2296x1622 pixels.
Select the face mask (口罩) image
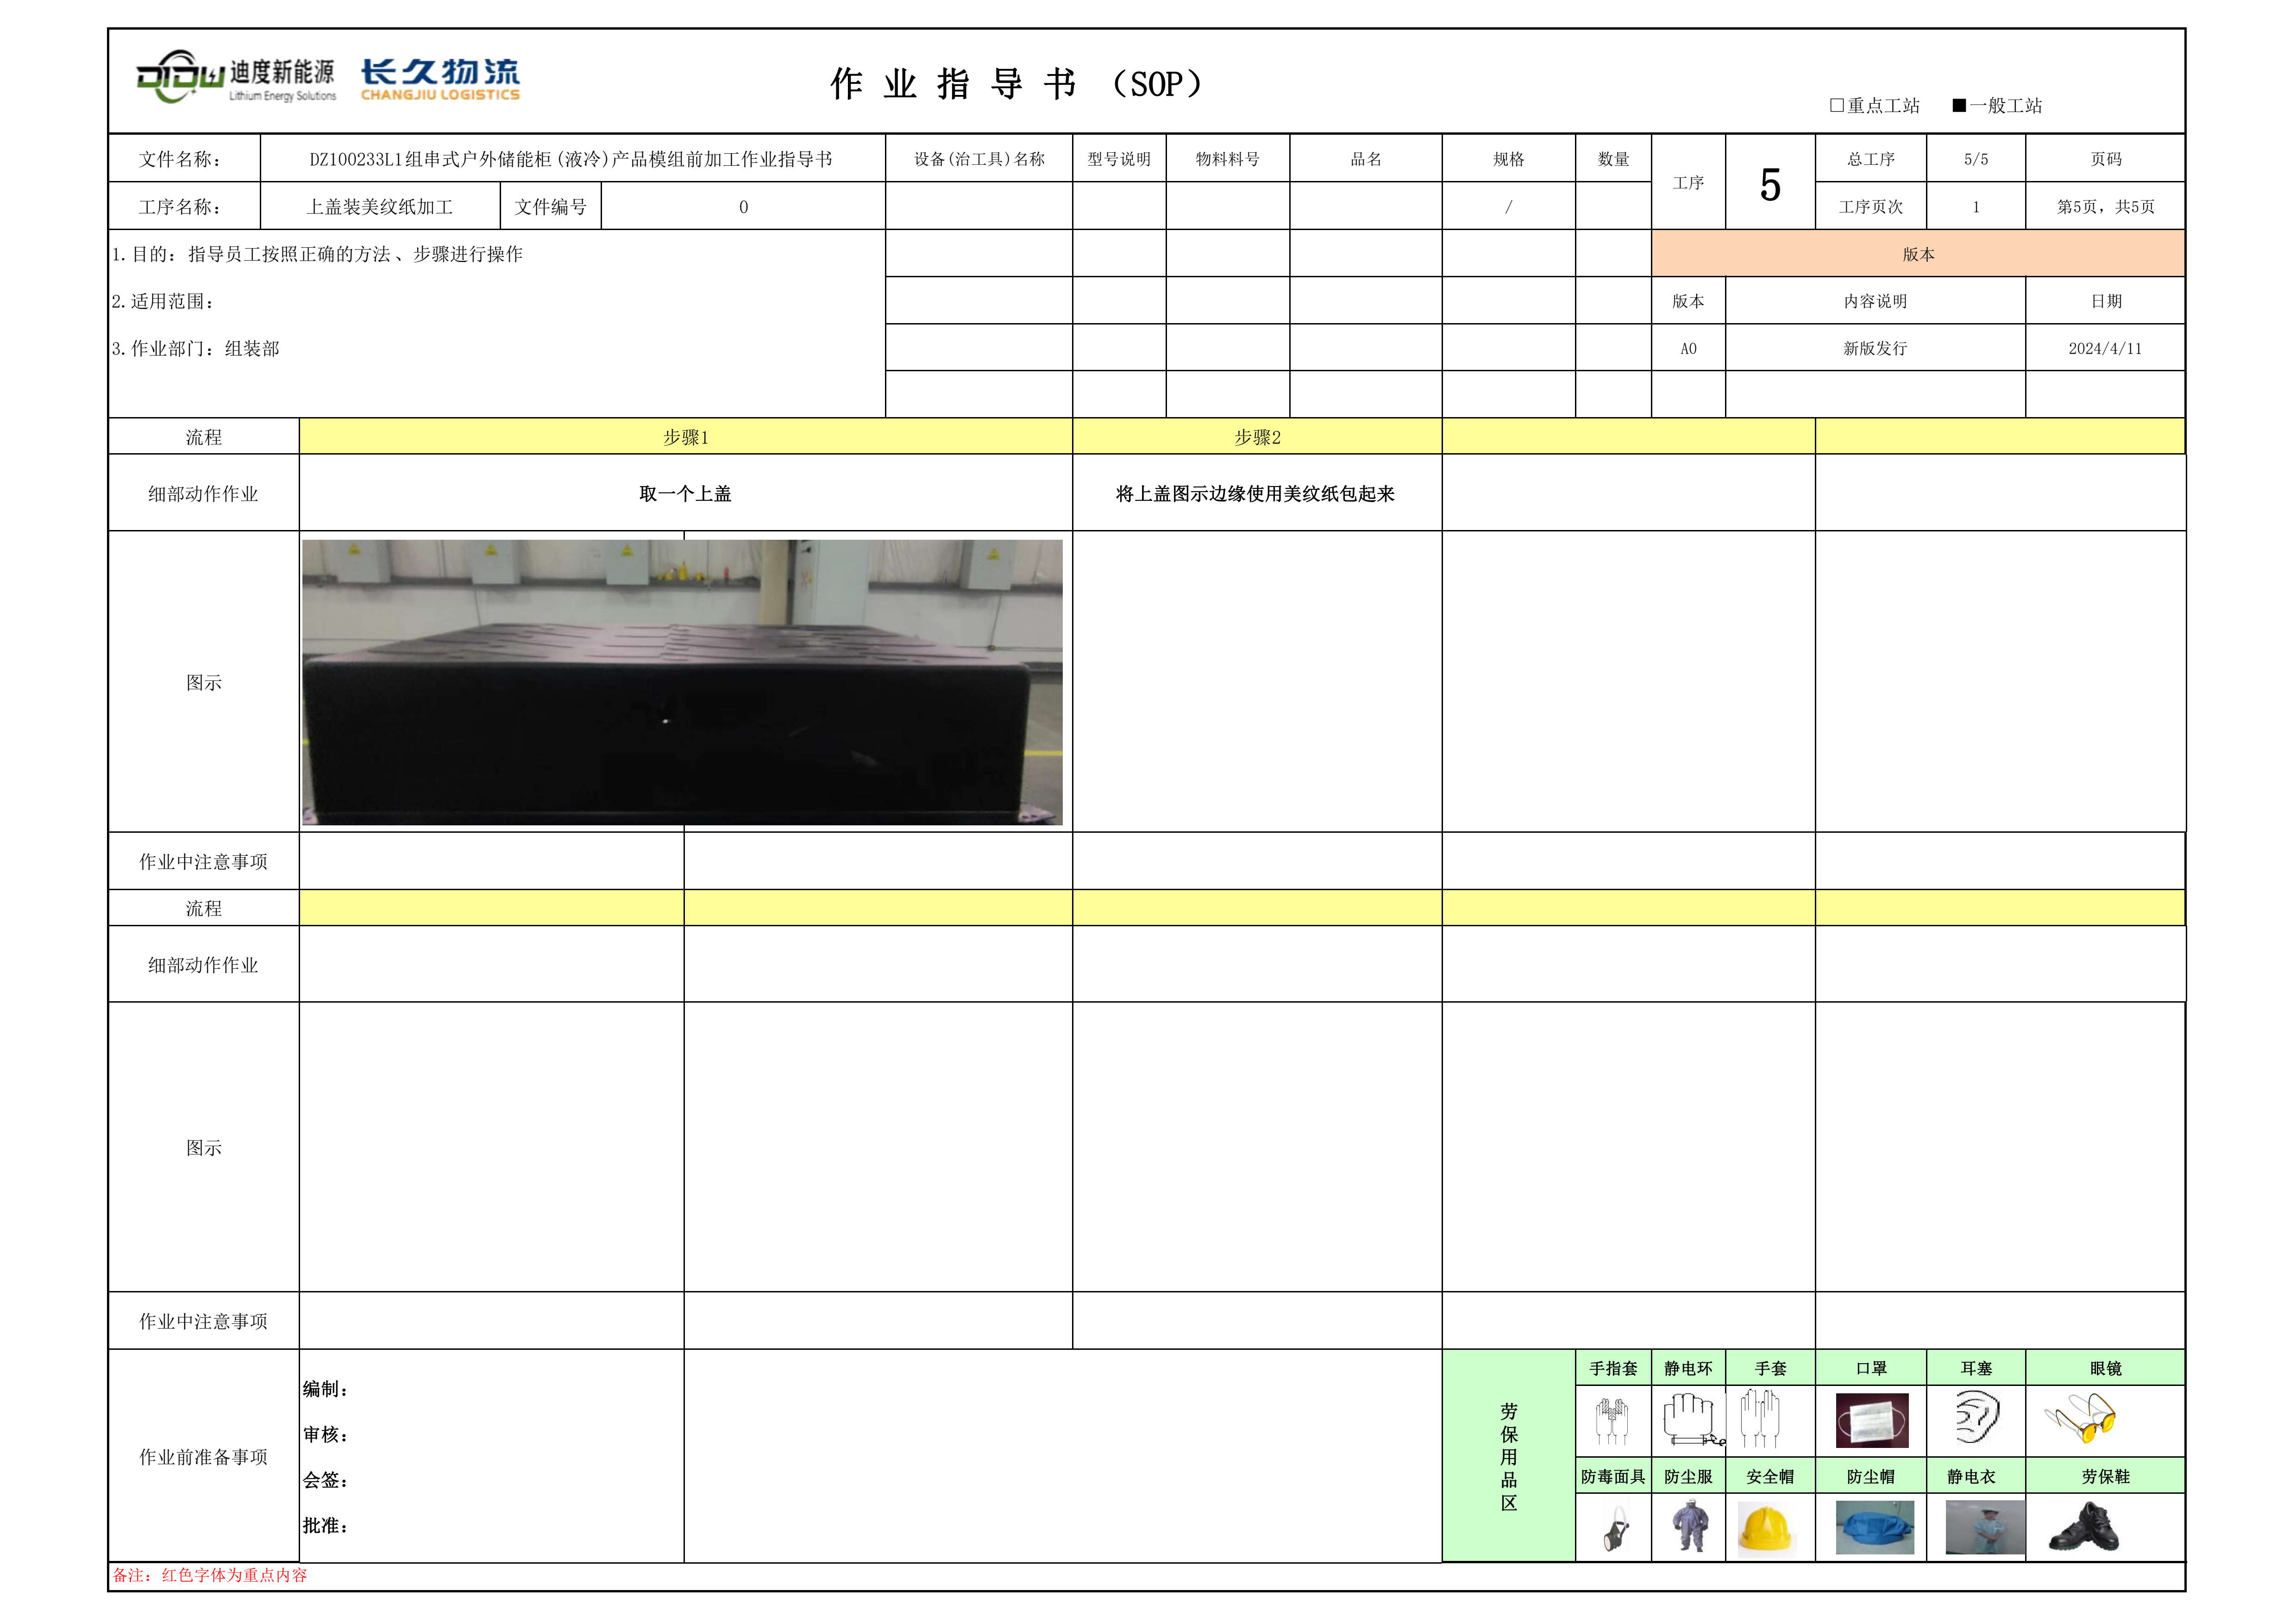[1871, 1420]
